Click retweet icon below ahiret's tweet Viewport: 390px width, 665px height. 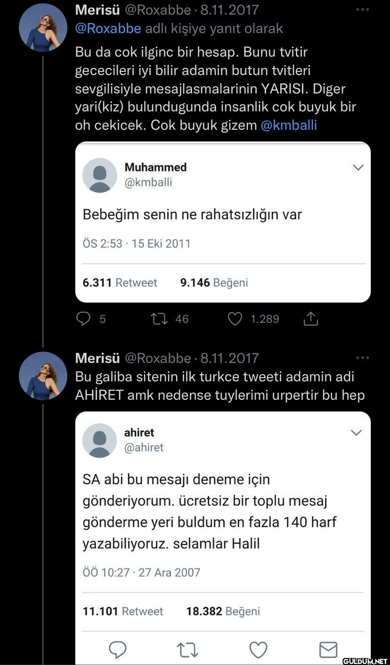click(x=188, y=650)
